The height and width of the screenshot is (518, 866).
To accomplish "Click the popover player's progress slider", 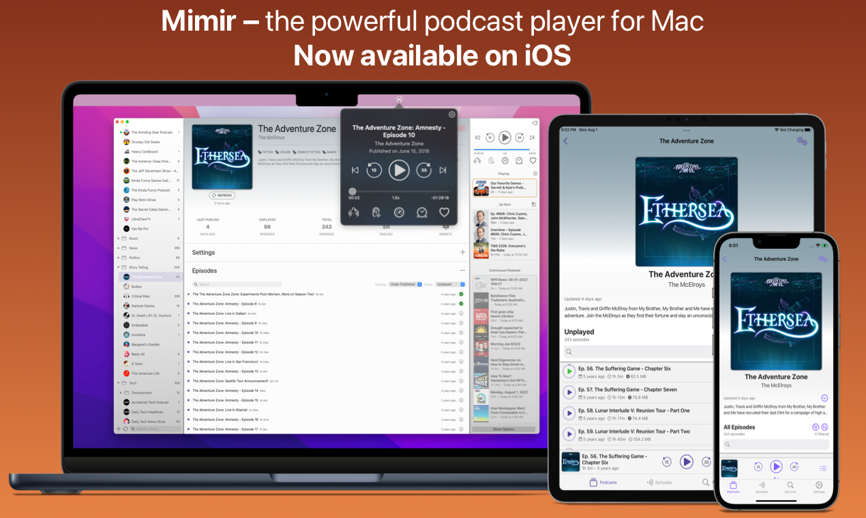I will pos(399,192).
